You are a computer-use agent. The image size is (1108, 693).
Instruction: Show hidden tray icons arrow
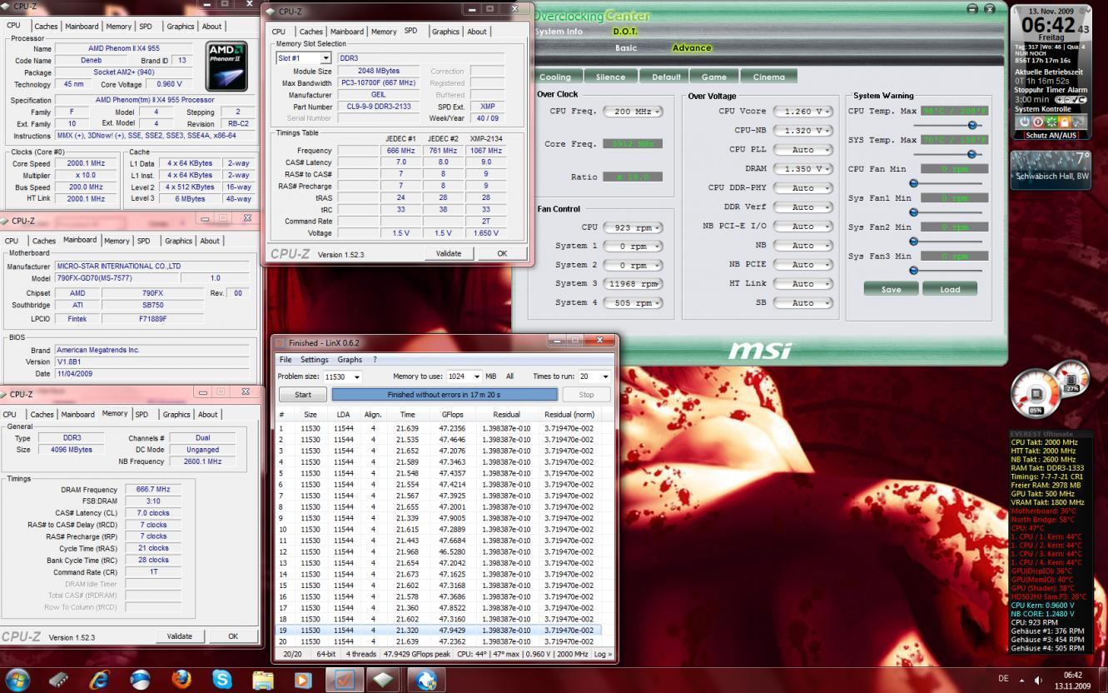coord(1021,681)
